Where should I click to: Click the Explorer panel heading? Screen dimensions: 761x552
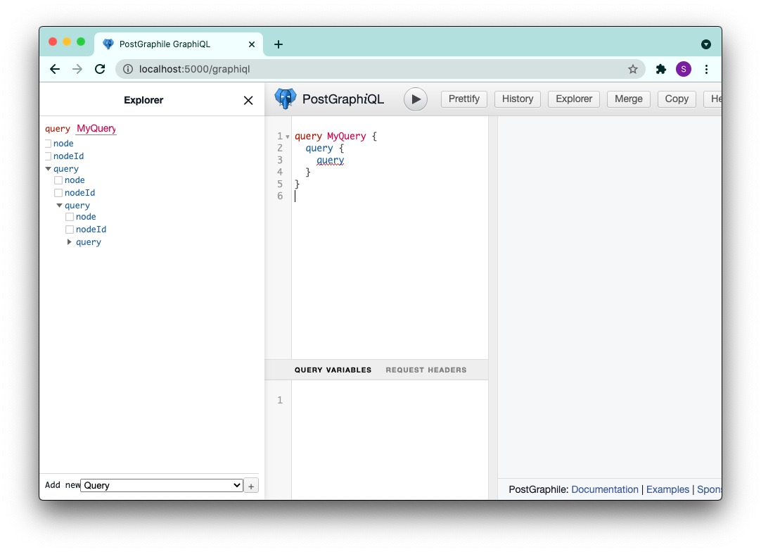[x=143, y=100]
